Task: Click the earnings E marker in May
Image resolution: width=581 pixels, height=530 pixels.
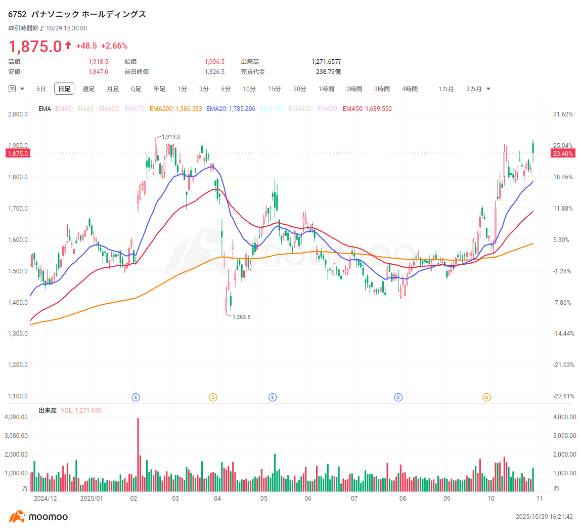Action: [273, 397]
